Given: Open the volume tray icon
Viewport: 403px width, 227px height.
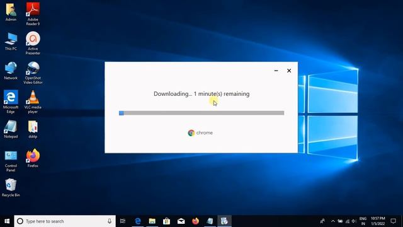Looking at the screenshot, I should (x=354, y=221).
